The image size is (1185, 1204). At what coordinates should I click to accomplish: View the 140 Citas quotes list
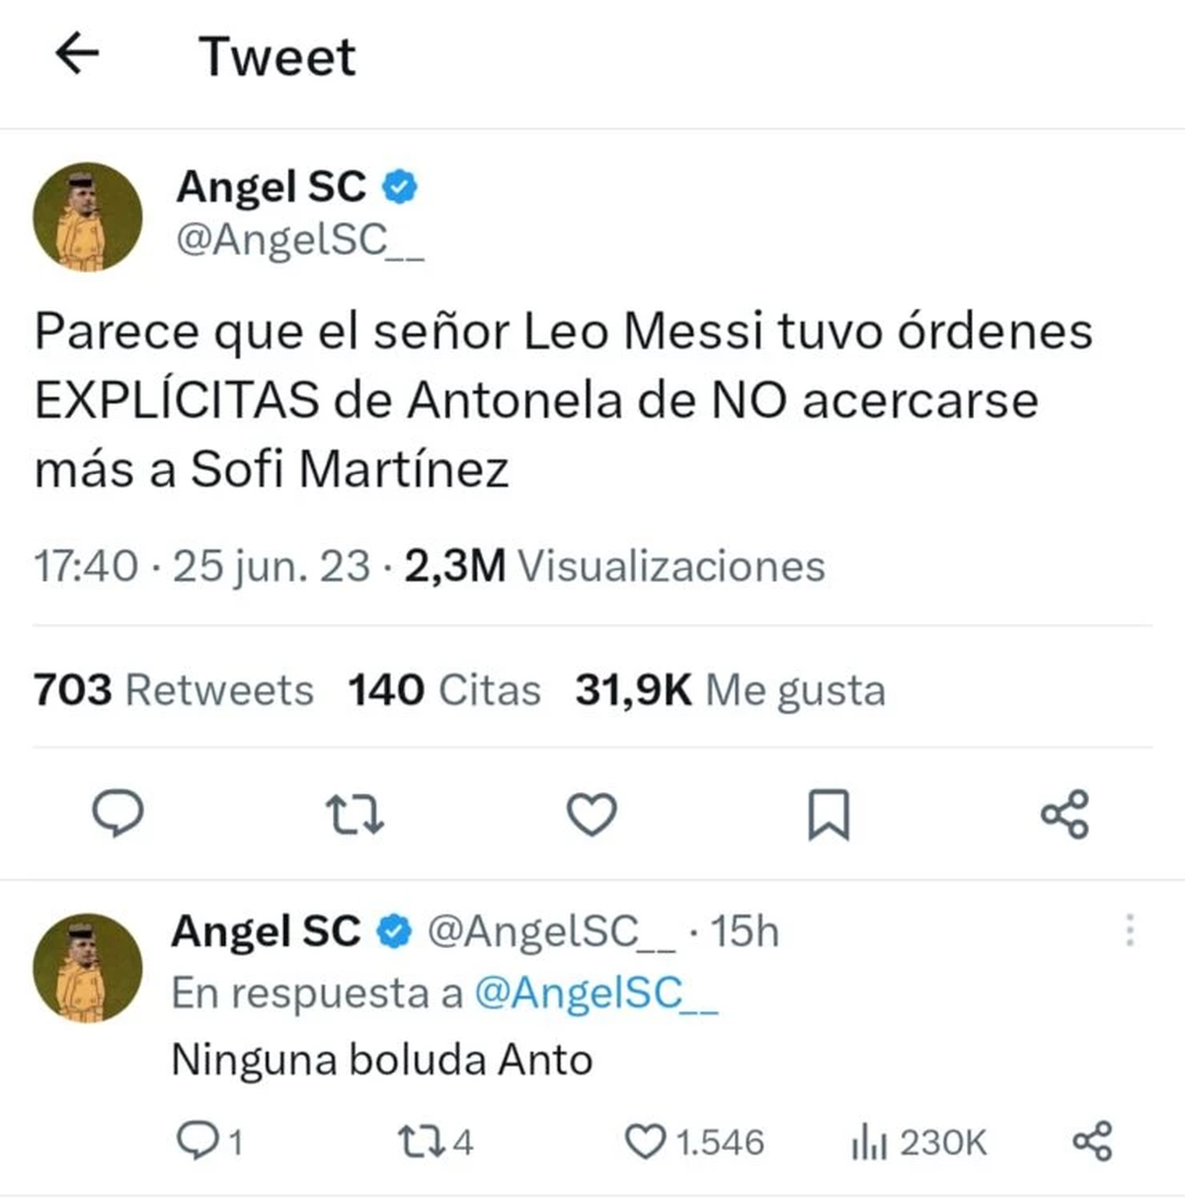[x=444, y=690]
